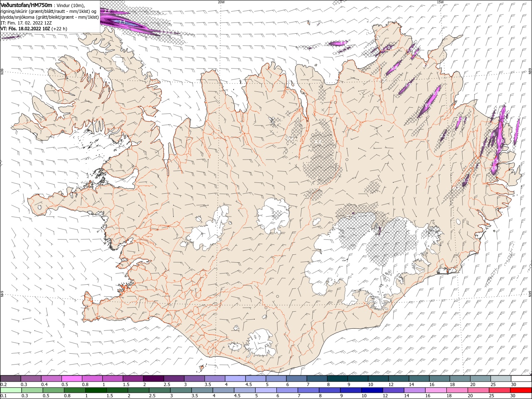Click the dark purple 2 snow legend swatch
532x399 pixels.
[153, 379]
